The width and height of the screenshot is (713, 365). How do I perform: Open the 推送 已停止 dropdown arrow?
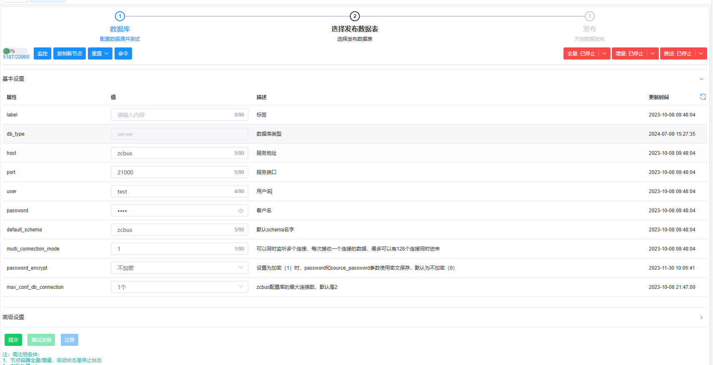pos(701,54)
